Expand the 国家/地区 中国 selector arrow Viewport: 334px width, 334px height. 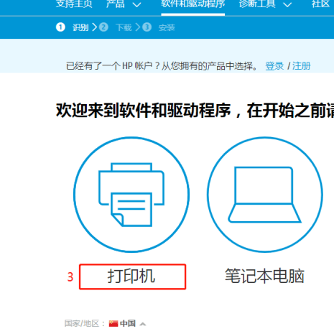pos(143,324)
